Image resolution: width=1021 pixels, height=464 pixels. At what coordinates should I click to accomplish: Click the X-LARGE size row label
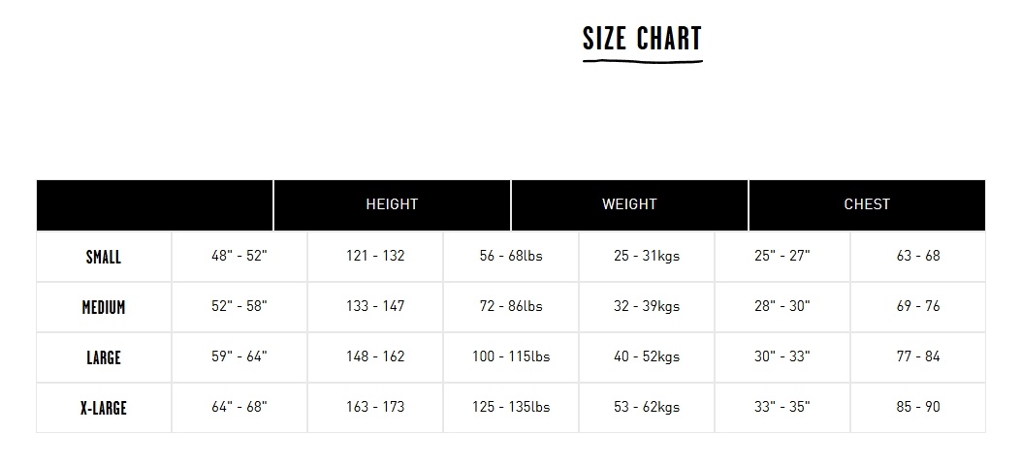pos(104,408)
